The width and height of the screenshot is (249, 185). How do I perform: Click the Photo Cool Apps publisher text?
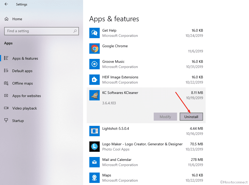[116, 149]
